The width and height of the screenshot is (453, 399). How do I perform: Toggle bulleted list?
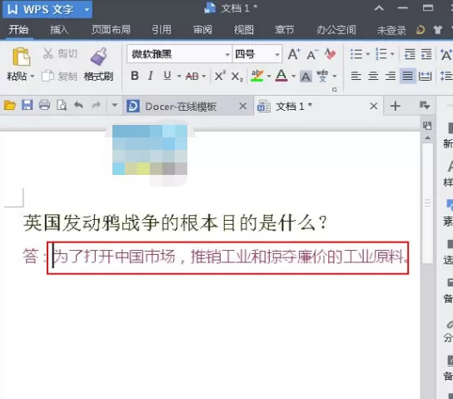tap(356, 54)
